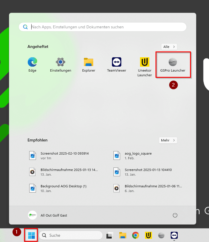Open File Explorer from the taskbar
Screen dimensions: 209x242
point(123,235)
